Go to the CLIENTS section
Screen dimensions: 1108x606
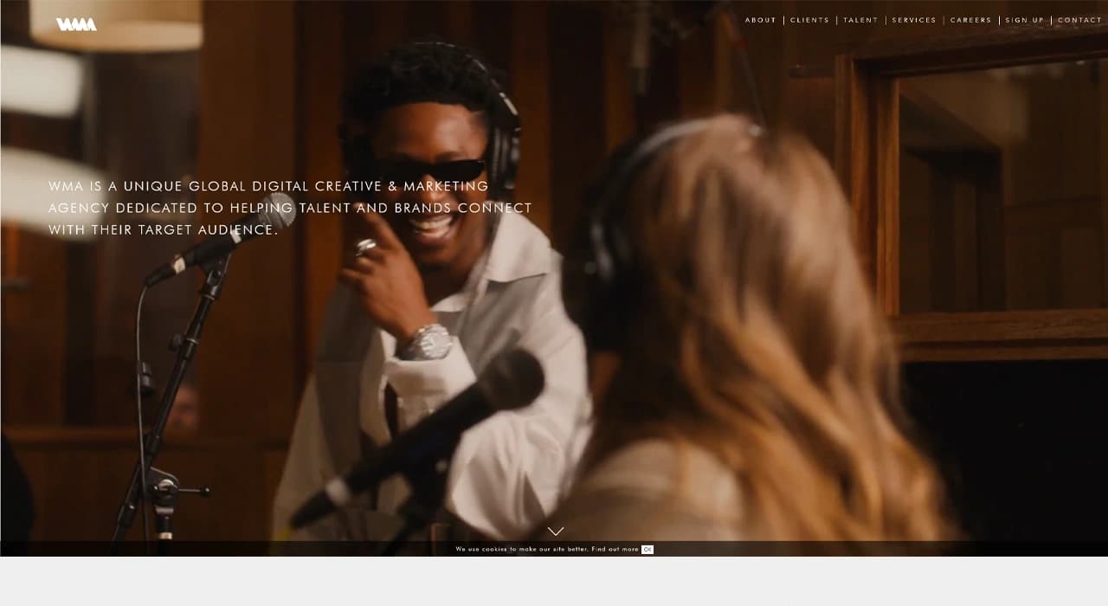(809, 20)
